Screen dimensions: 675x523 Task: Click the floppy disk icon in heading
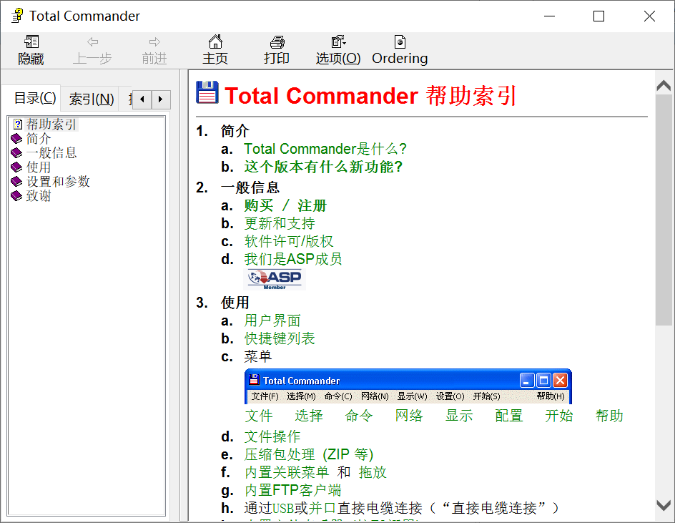(207, 92)
